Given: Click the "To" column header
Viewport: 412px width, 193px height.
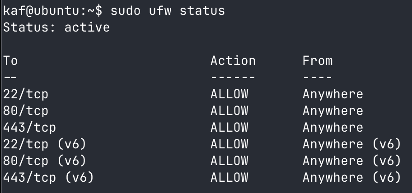Looking at the screenshot, I should pyautogui.click(x=10, y=60).
